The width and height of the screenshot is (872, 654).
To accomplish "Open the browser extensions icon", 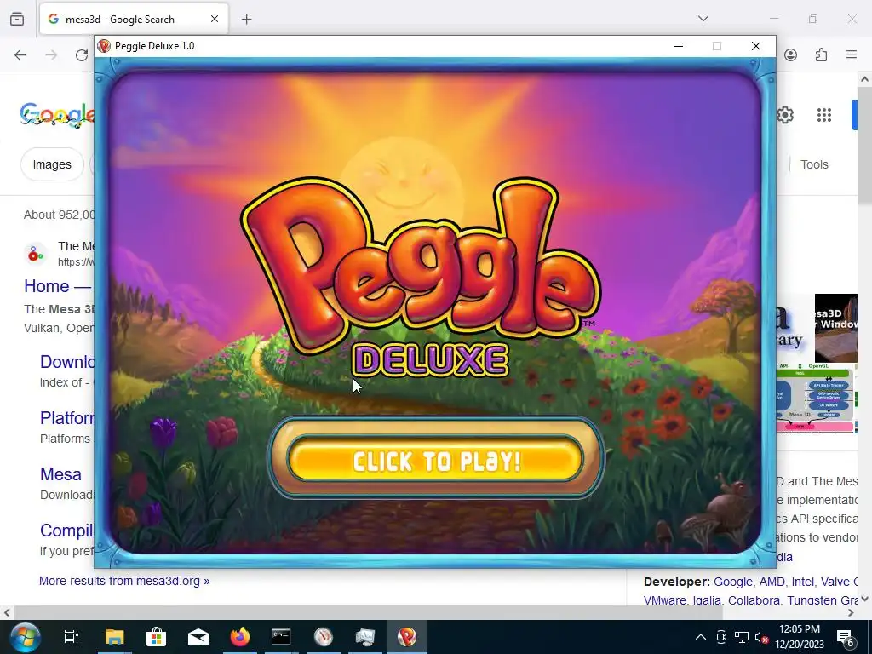I will pyautogui.click(x=822, y=54).
